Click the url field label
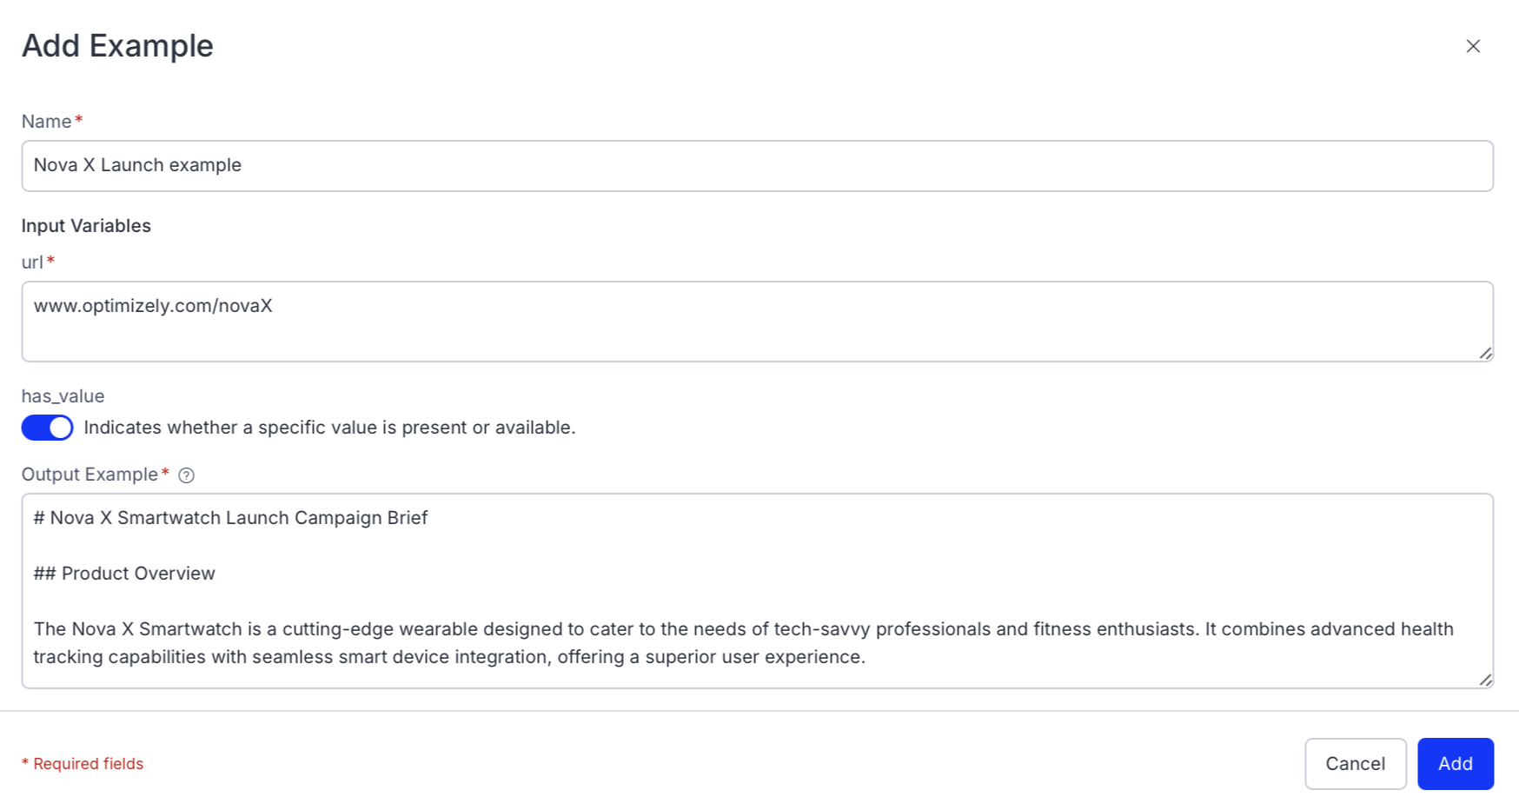This screenshot has width=1519, height=810. (32, 262)
